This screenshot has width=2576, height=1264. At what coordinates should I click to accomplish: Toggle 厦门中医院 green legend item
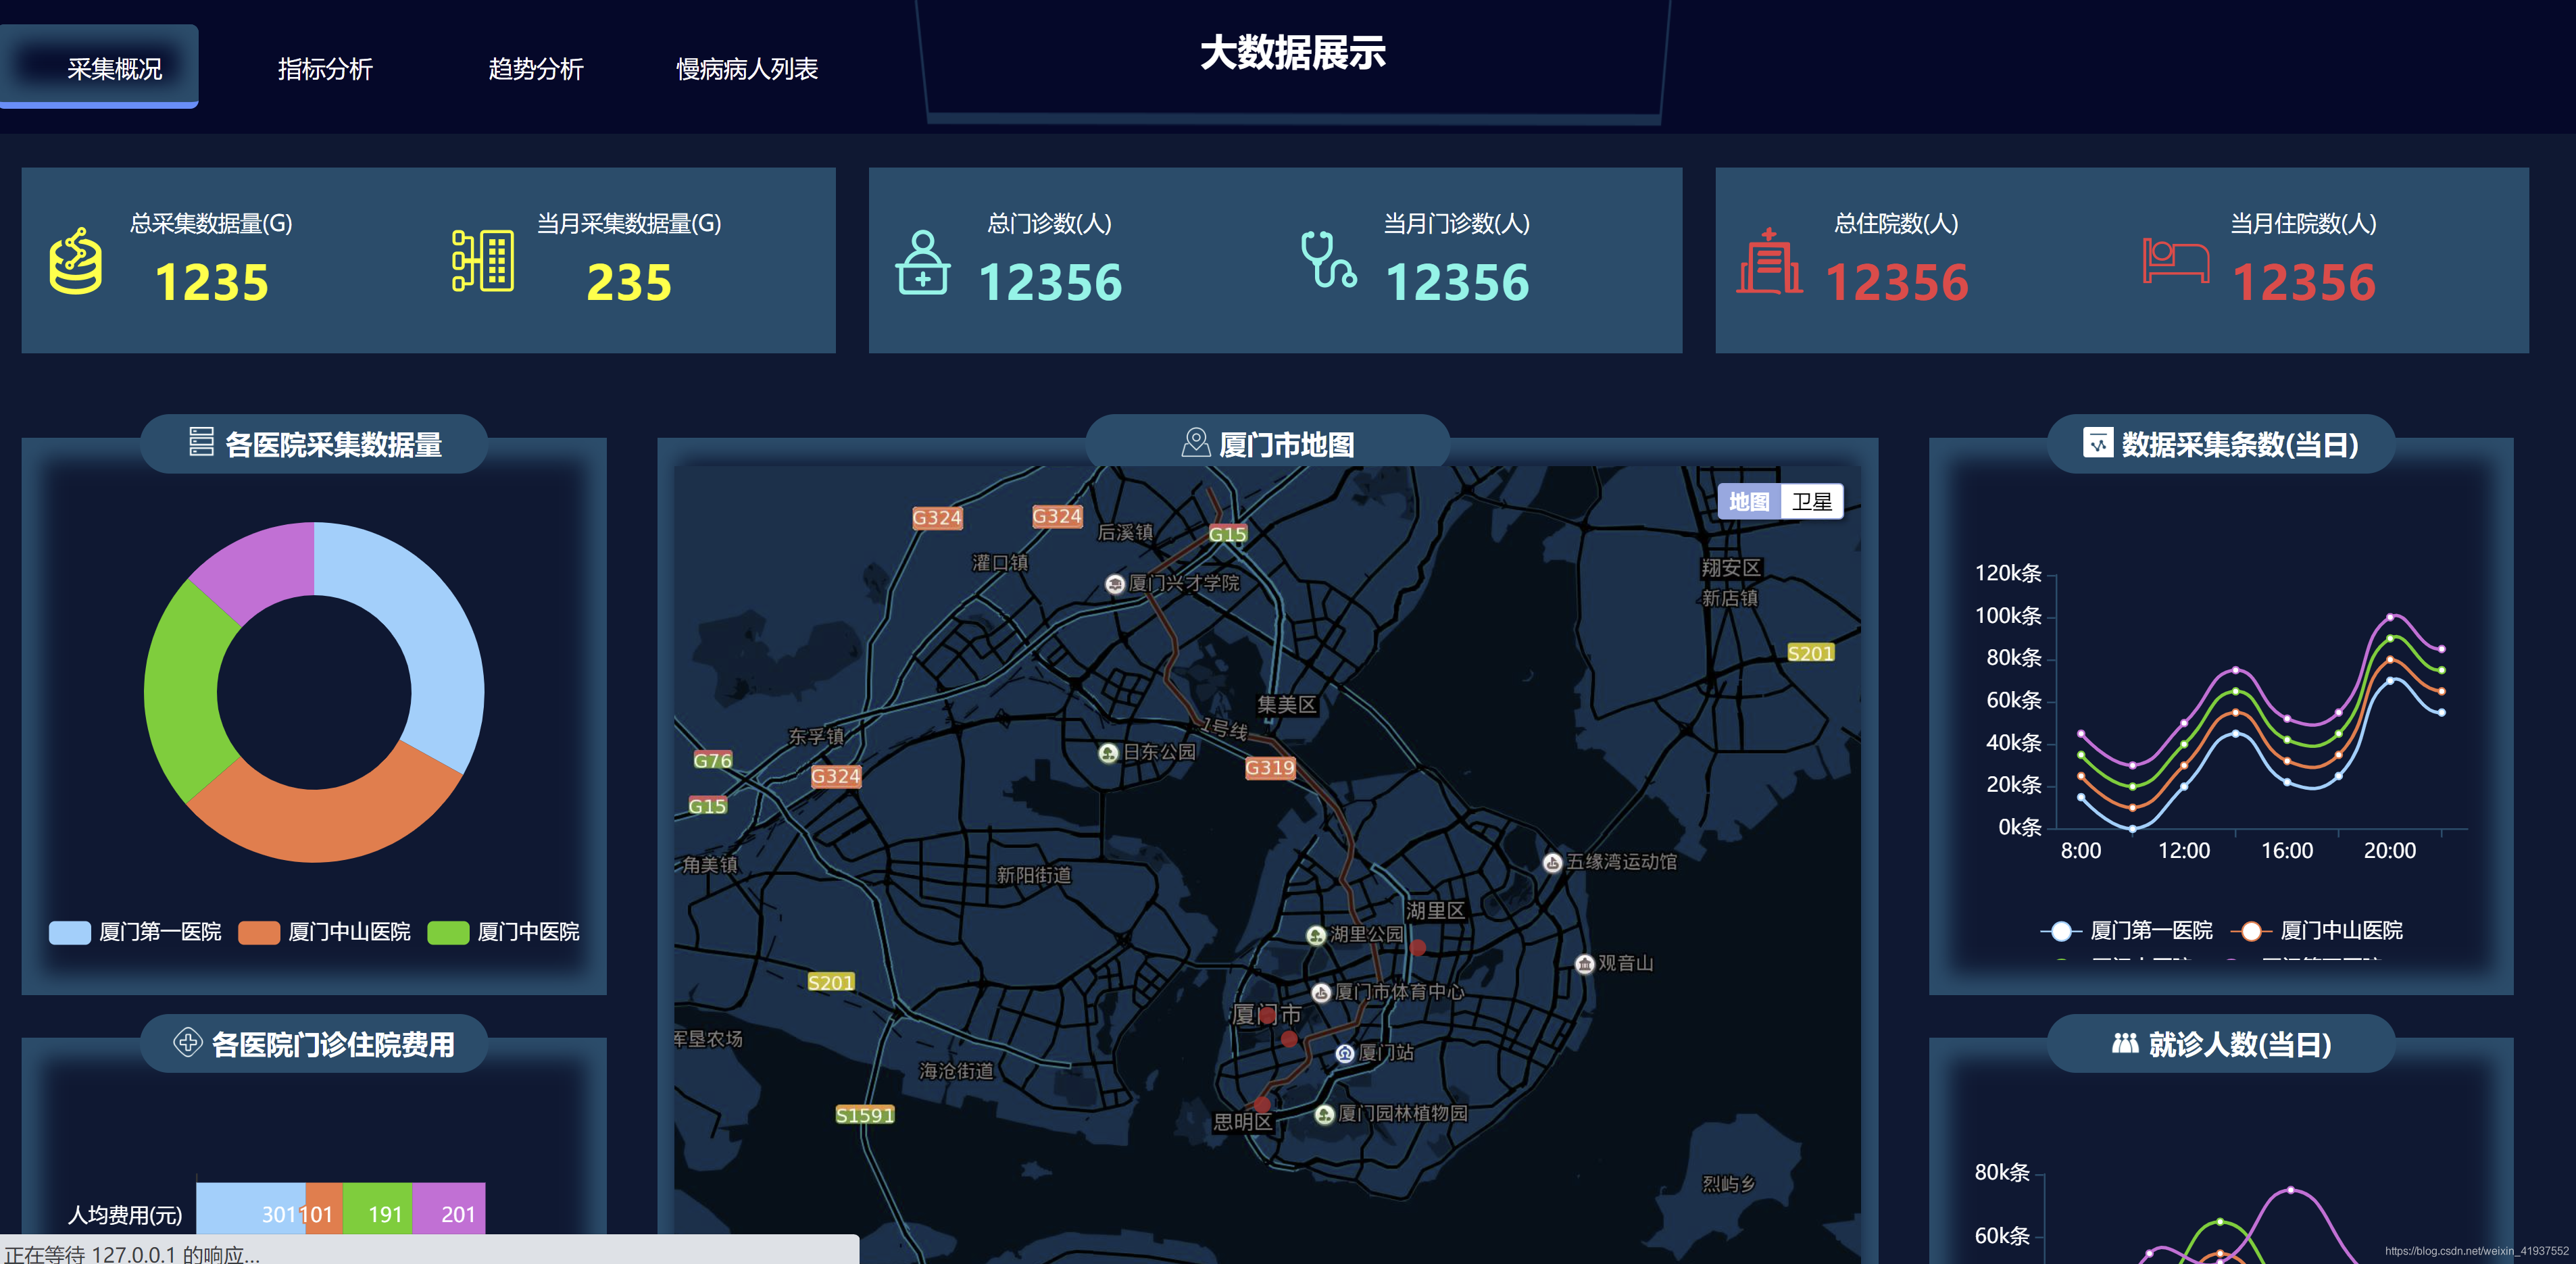click(504, 932)
